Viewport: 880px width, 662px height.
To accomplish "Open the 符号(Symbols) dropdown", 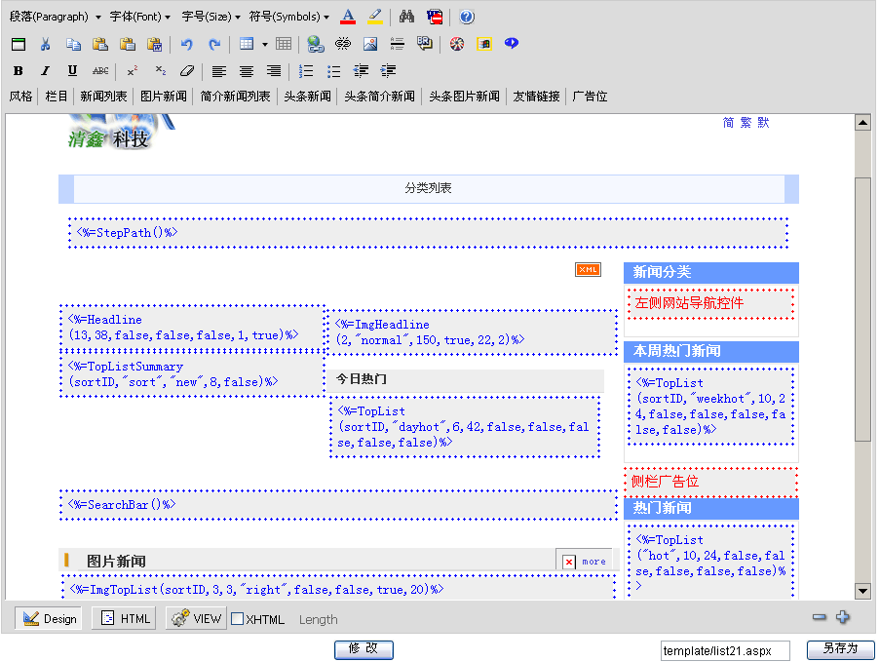I will 289,17.
